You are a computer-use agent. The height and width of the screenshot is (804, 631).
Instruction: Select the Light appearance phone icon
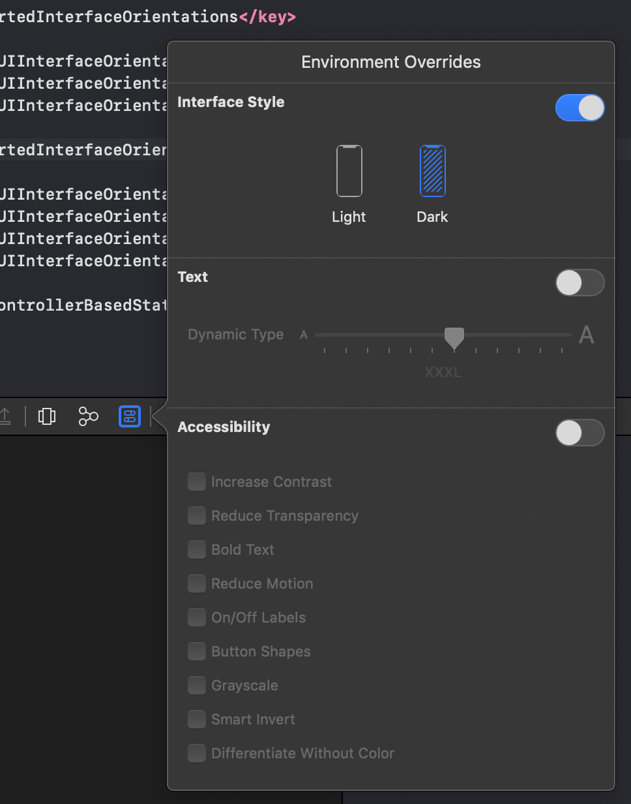coord(349,170)
